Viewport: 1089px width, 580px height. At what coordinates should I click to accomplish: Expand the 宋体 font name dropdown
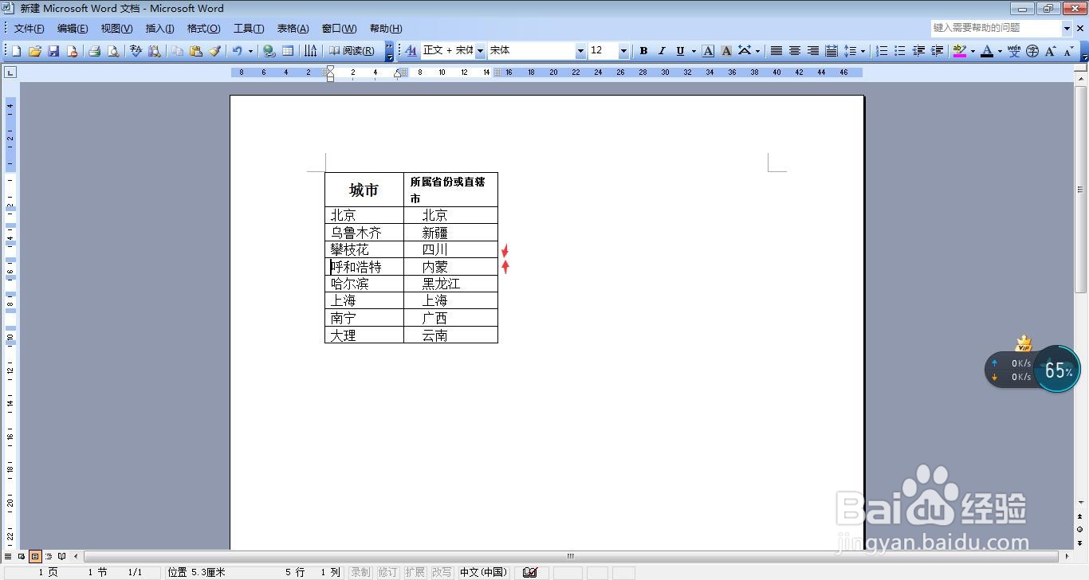click(580, 51)
